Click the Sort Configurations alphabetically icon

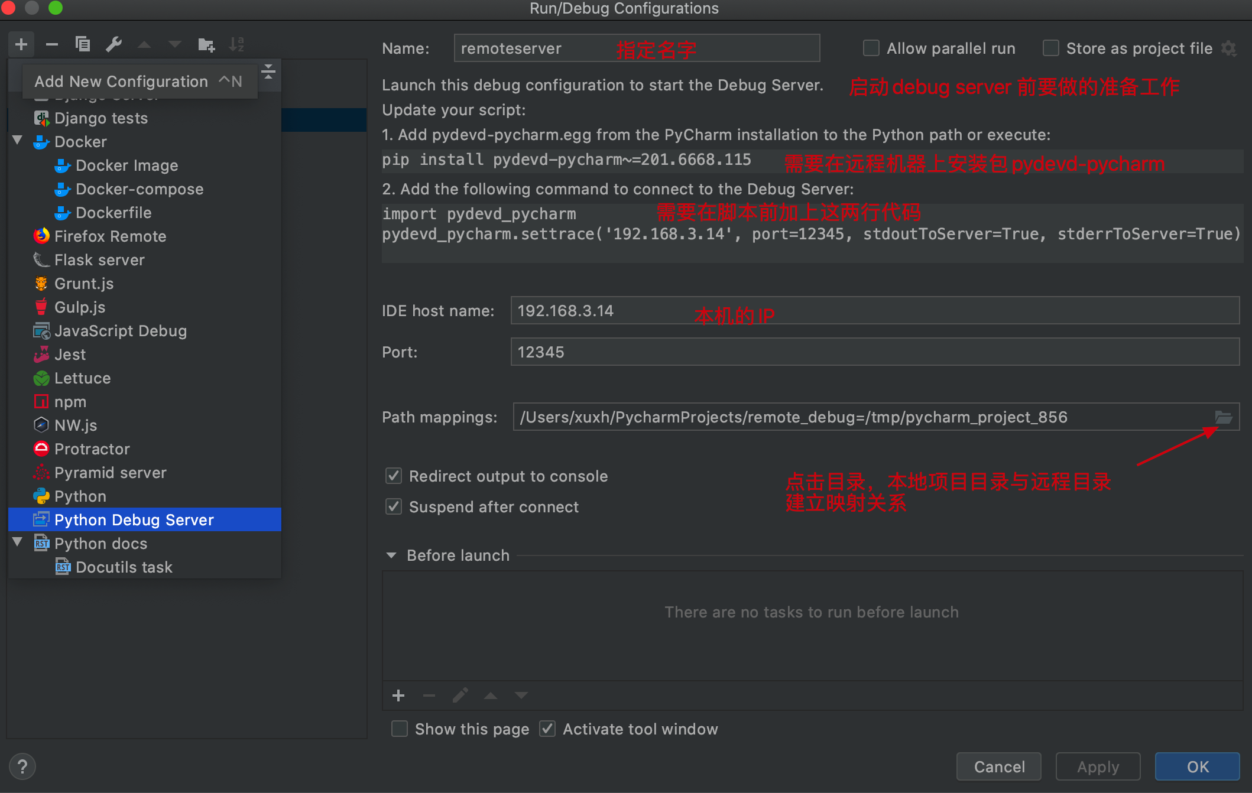[236, 44]
